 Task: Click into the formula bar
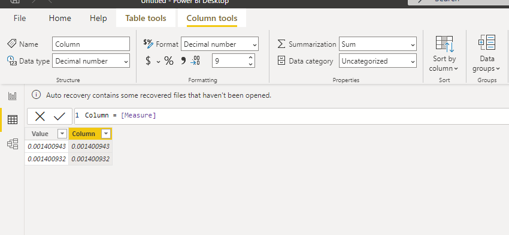pos(292,116)
